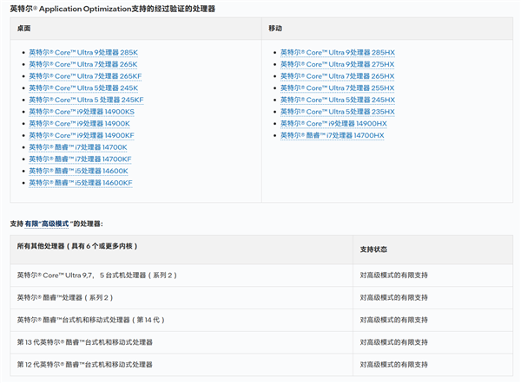Viewport: 521px width, 383px height.
Task: Open Core Ultra 5 235HX mobile link
Action: tap(338, 112)
